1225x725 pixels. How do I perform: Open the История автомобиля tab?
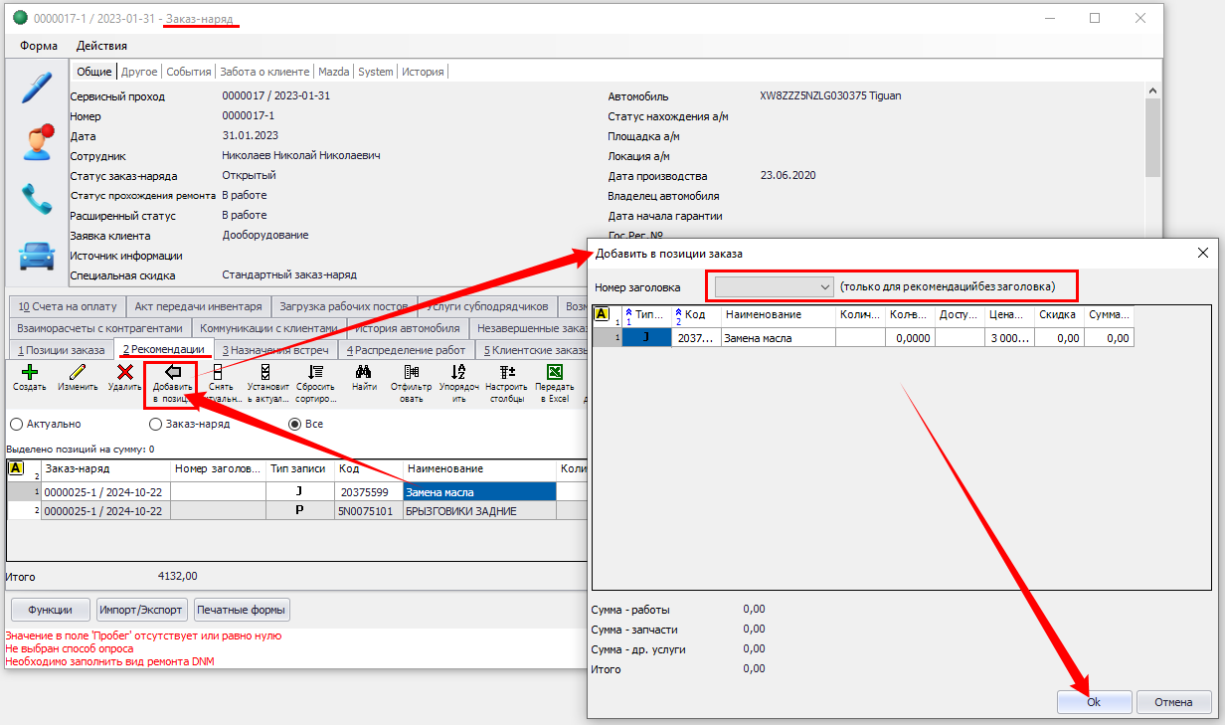pos(408,328)
